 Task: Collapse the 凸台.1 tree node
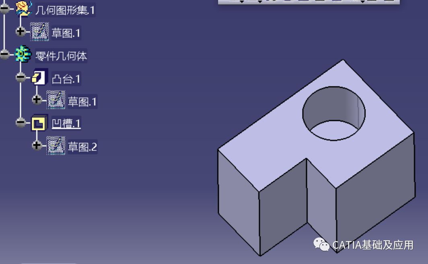(21, 77)
